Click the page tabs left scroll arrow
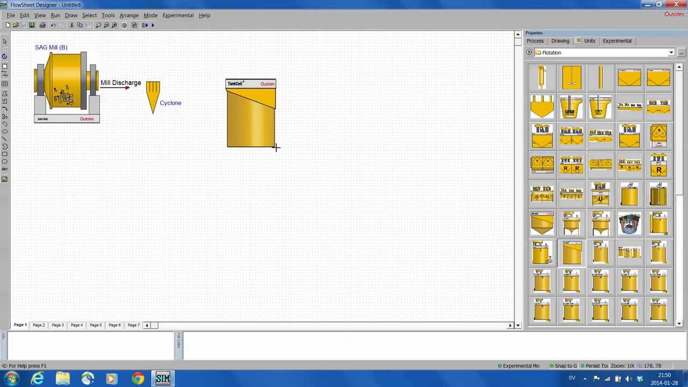 click(x=147, y=325)
